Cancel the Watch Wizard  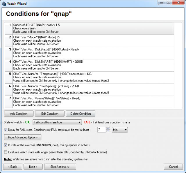173,167
